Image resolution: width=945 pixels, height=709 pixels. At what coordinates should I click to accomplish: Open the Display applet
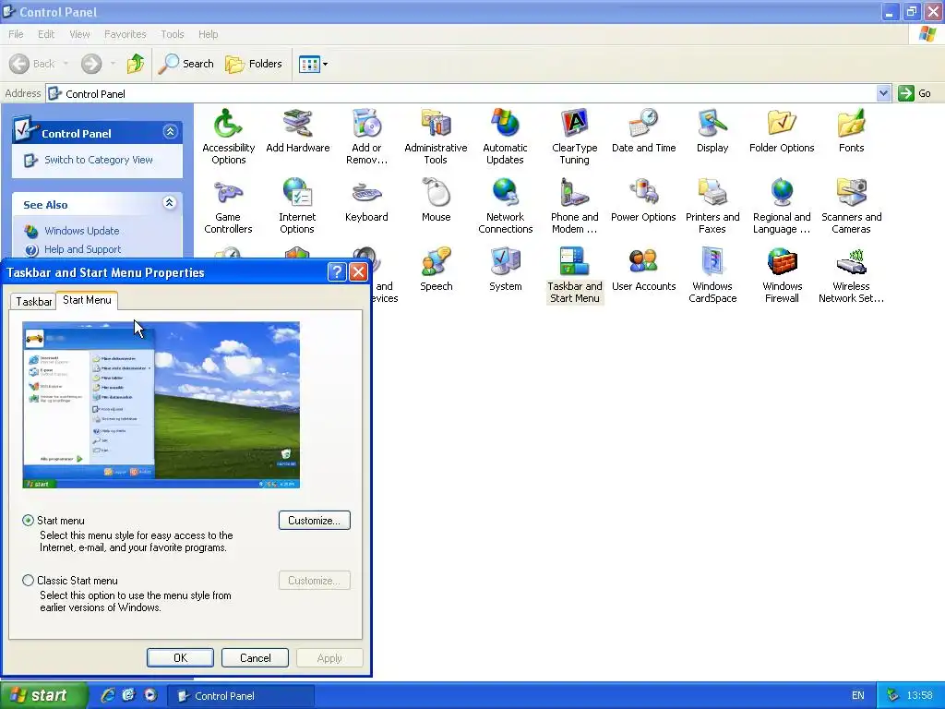point(712,131)
